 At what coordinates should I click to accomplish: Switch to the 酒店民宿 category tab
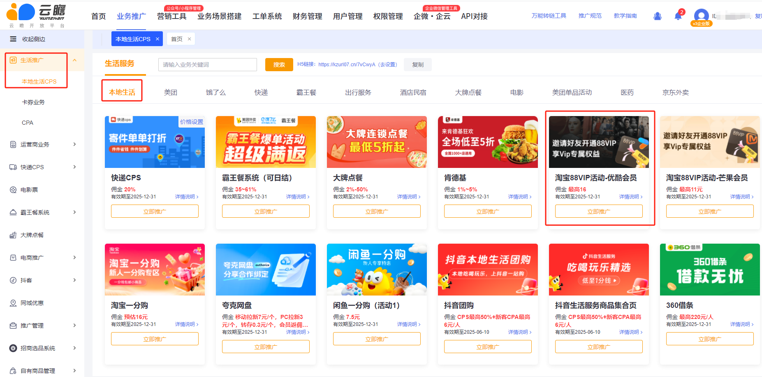click(x=413, y=93)
